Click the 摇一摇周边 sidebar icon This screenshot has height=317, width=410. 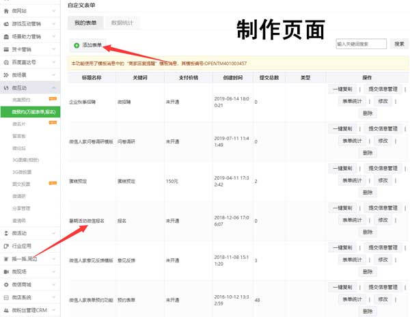click(6, 259)
